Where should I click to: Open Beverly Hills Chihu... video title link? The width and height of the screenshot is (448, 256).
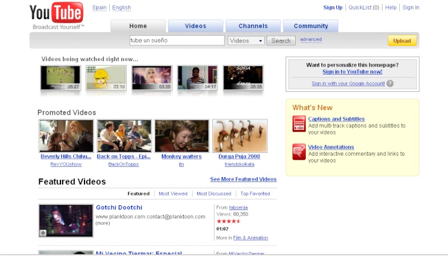click(x=66, y=157)
